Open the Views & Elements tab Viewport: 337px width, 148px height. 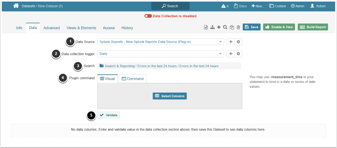81,28
